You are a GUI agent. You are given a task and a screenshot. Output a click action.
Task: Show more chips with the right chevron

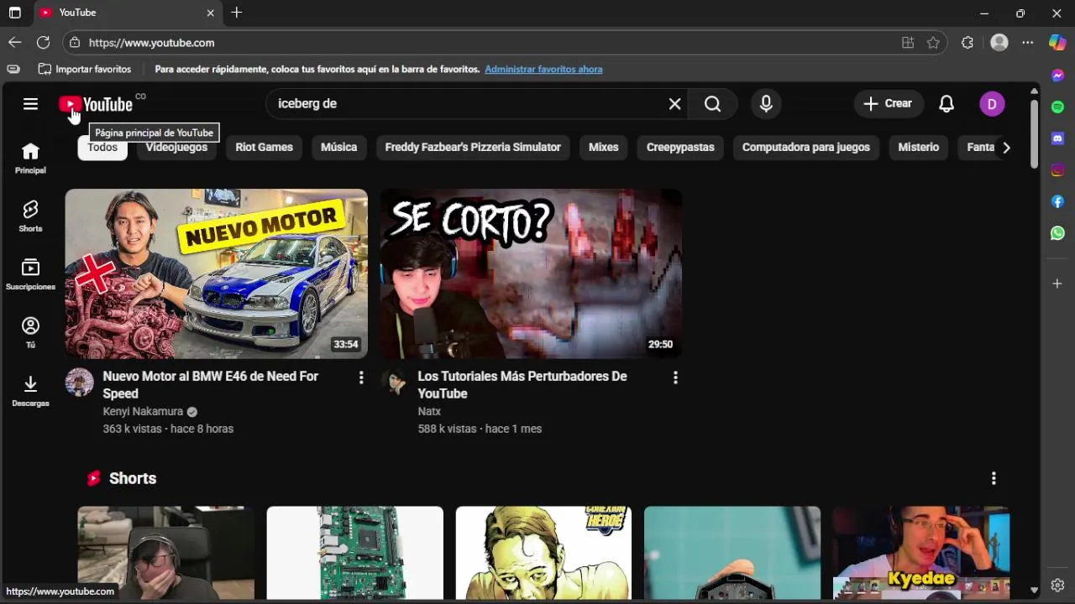click(1006, 148)
